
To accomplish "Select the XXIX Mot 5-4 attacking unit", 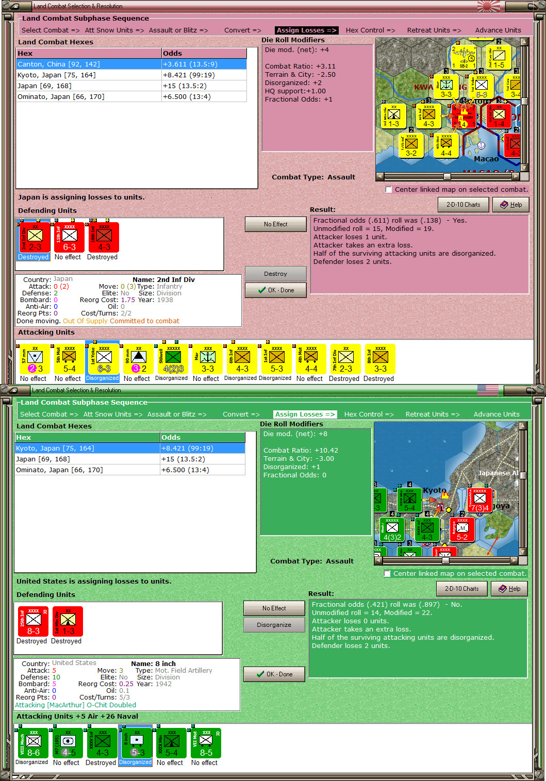I will [x=172, y=743].
